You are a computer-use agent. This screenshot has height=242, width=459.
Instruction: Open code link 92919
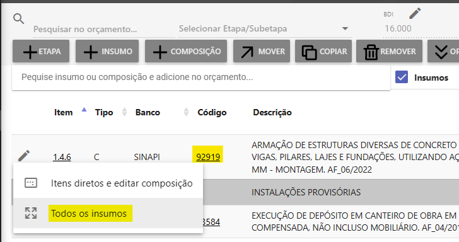(208, 157)
